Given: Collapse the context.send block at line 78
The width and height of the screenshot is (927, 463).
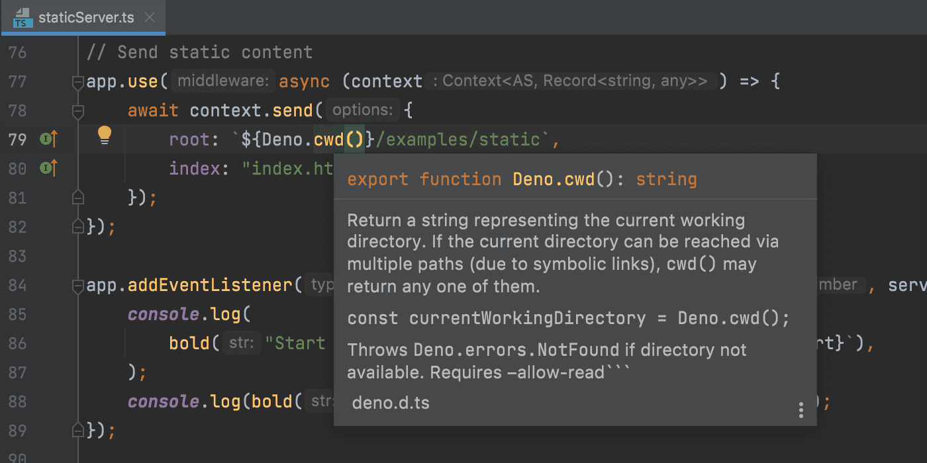Looking at the screenshot, I should (x=78, y=110).
